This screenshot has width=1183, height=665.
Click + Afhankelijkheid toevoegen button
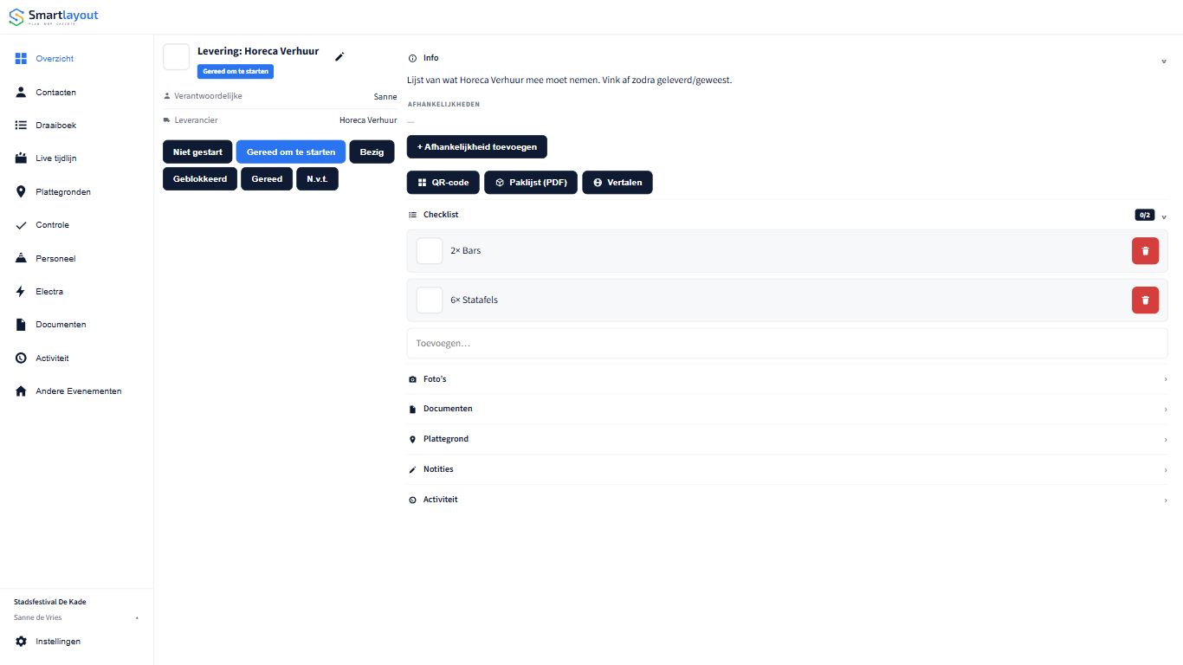pos(477,147)
